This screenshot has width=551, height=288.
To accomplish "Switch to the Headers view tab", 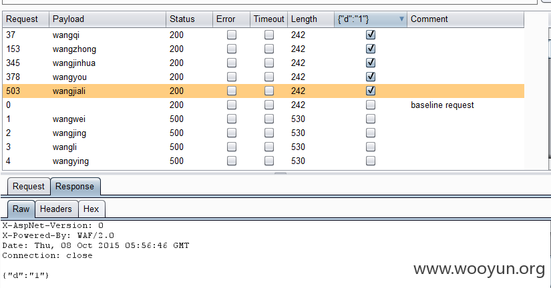I will click(56, 209).
